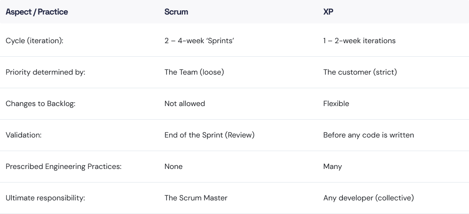This screenshot has height=214, width=469.
Task: Click 'Any developer (collective)' cell
Action: [x=368, y=198]
